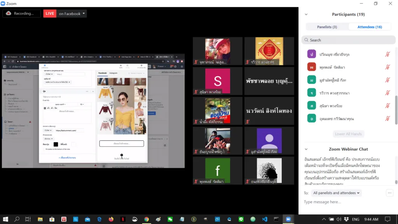398x224 pixels.
Task: Switch to the Panelists (3) tab
Action: 327,27
